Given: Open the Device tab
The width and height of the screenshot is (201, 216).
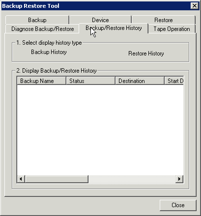Looking at the screenshot, I should pos(100,20).
